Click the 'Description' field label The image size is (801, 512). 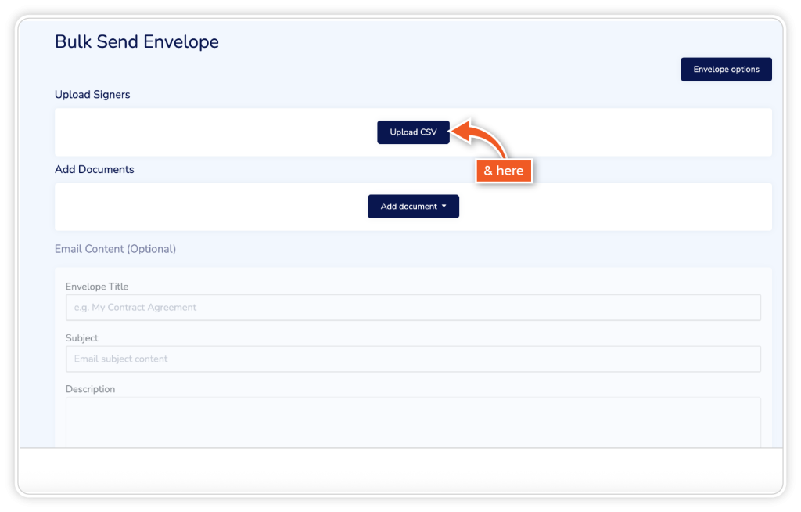(90, 389)
